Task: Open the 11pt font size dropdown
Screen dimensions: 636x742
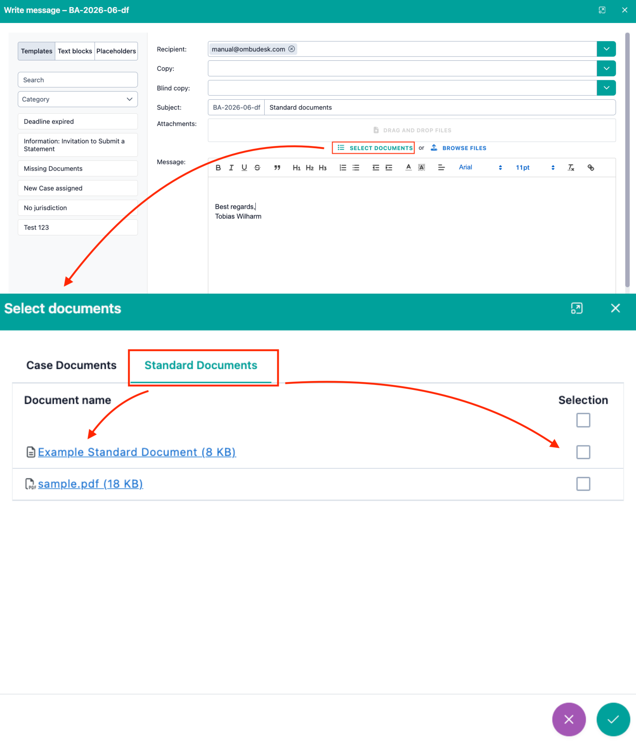Action: 535,167
